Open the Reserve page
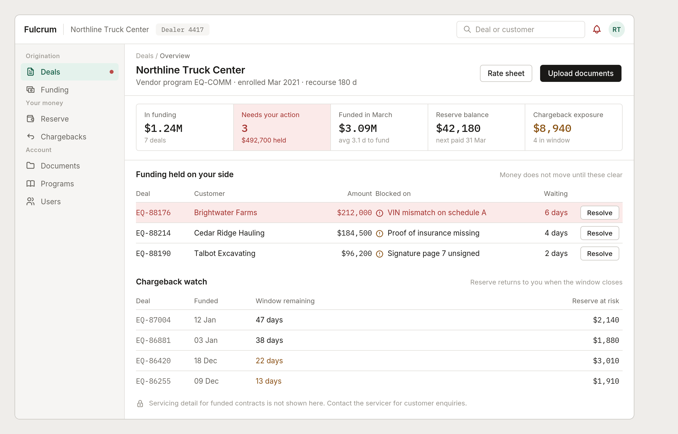This screenshot has height=434, width=678. pos(70,119)
